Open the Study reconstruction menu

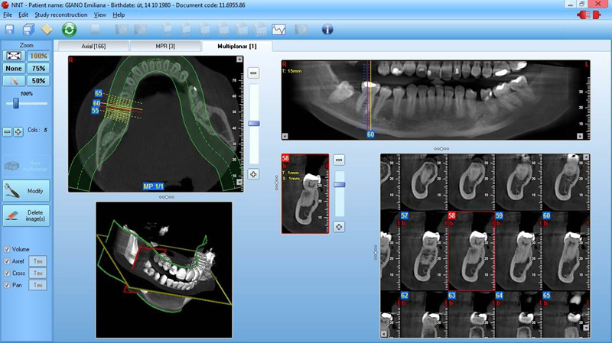point(60,15)
